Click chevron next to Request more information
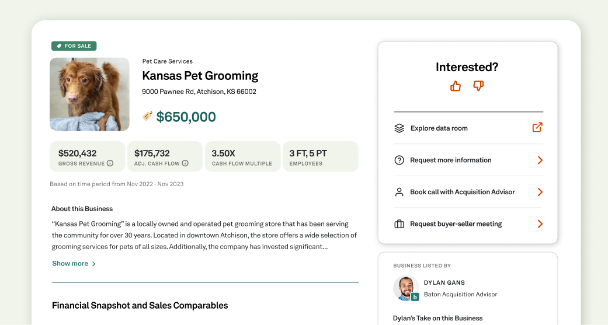Viewport: 608px width, 325px height. pyautogui.click(x=540, y=160)
